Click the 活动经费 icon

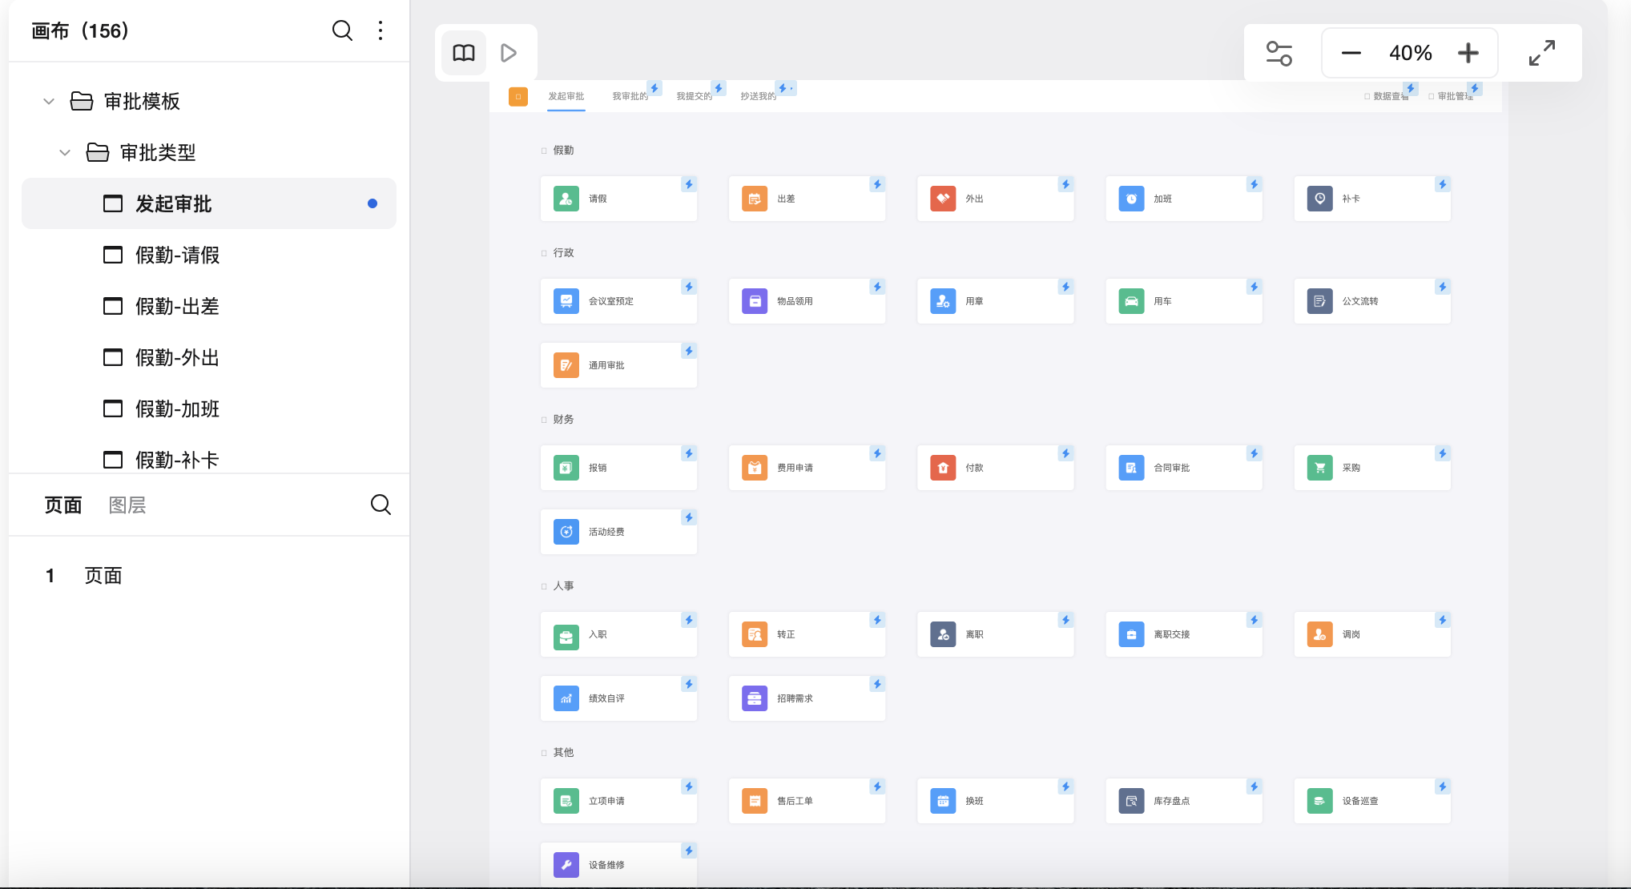(566, 532)
